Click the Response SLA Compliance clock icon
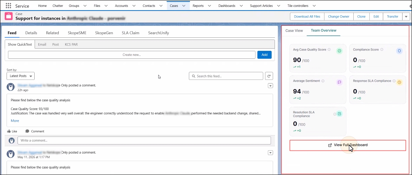This screenshot has height=175, width=412. pos(399,82)
